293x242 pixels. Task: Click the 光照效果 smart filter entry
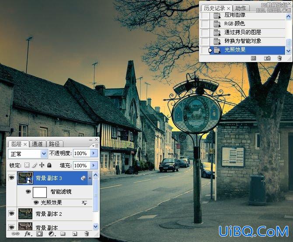click(51, 203)
